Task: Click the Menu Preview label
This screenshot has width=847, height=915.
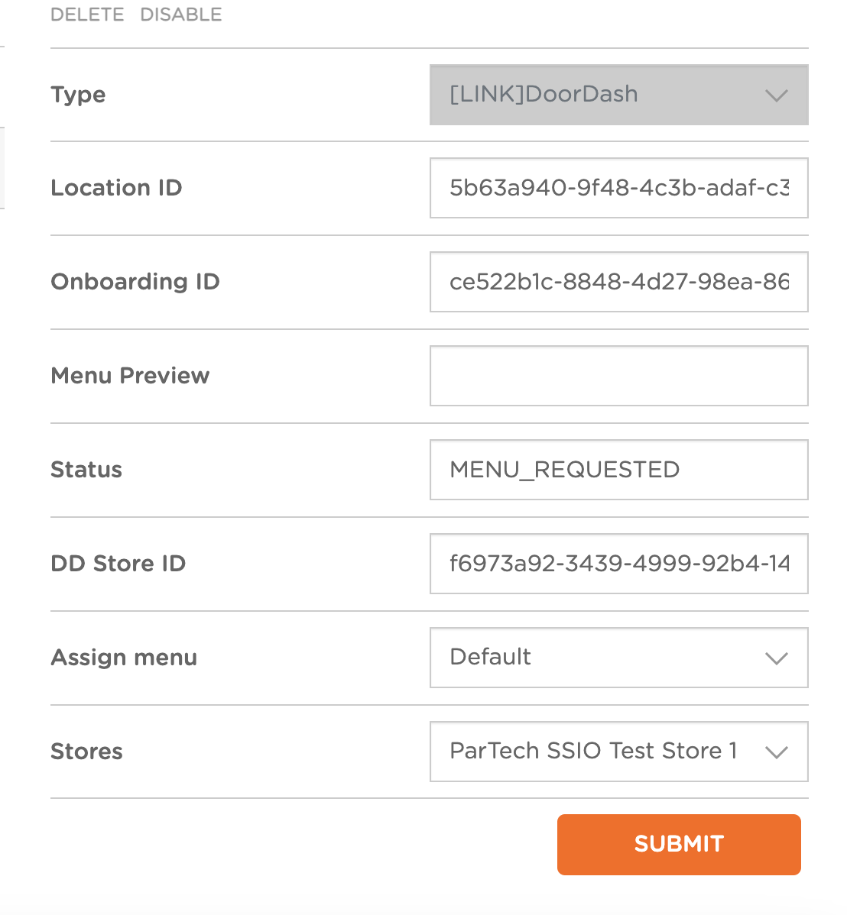Action: (x=130, y=376)
